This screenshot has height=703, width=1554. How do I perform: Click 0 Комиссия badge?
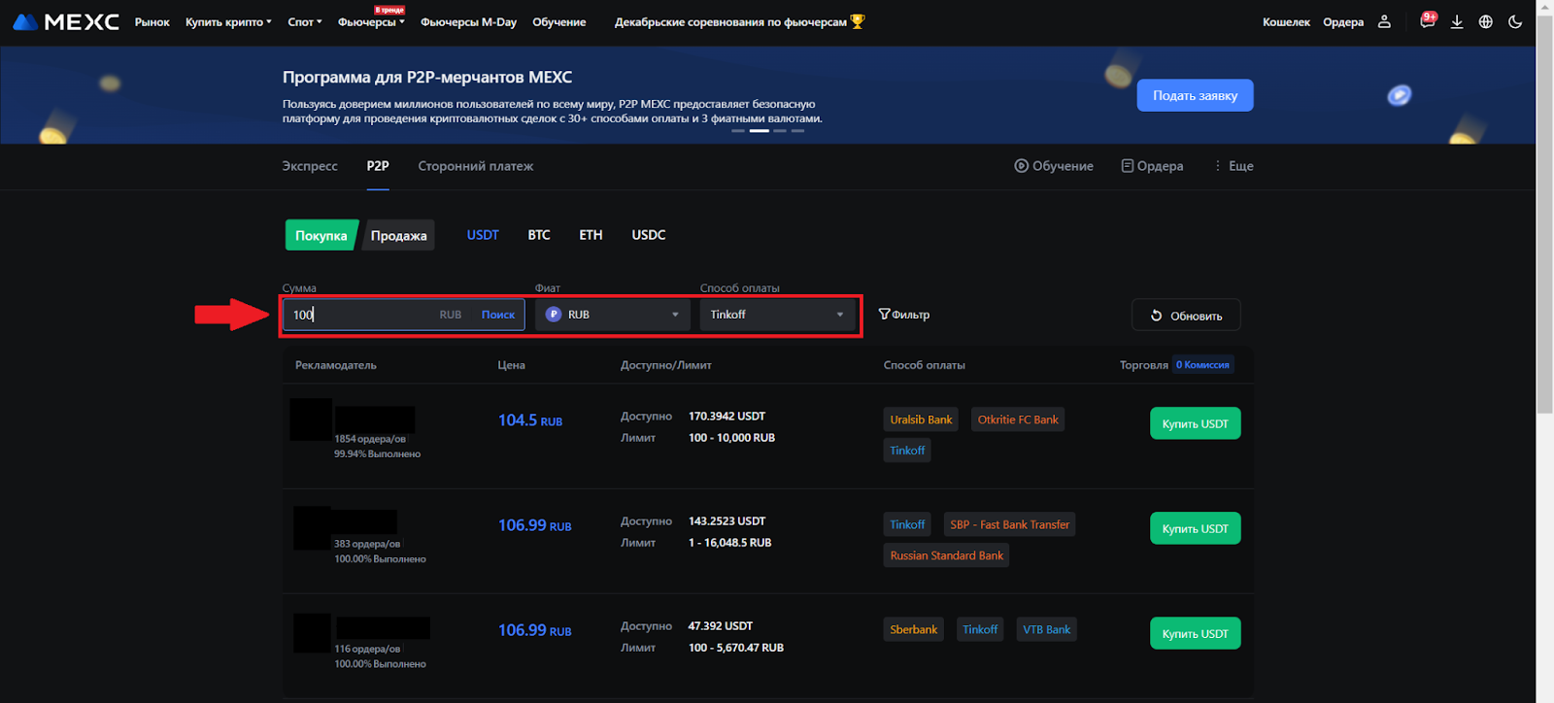(1202, 365)
